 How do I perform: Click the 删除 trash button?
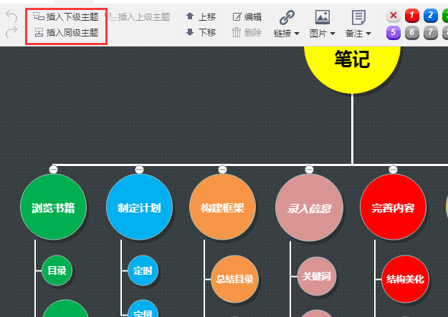(x=247, y=32)
